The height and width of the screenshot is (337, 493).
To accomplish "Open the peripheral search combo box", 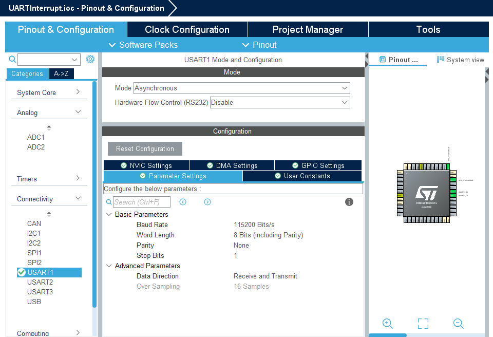I will pyautogui.click(x=49, y=59).
